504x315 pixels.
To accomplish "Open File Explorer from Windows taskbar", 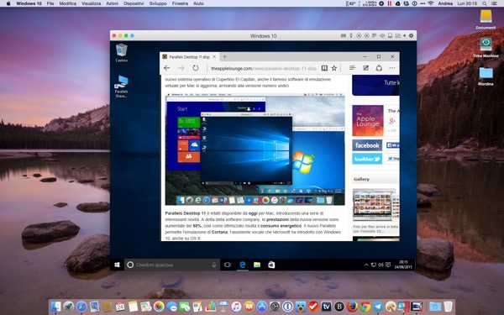I will (x=257, y=265).
